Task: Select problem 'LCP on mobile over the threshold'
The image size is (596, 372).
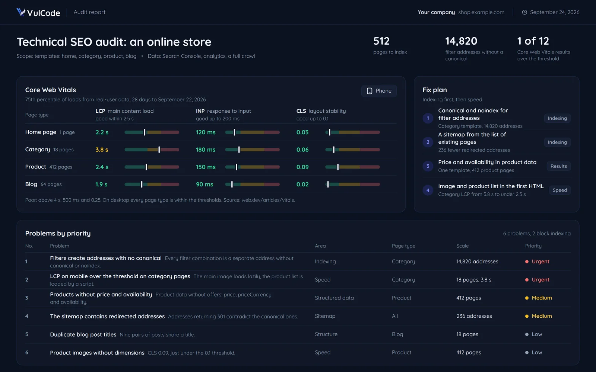Action: (x=120, y=276)
